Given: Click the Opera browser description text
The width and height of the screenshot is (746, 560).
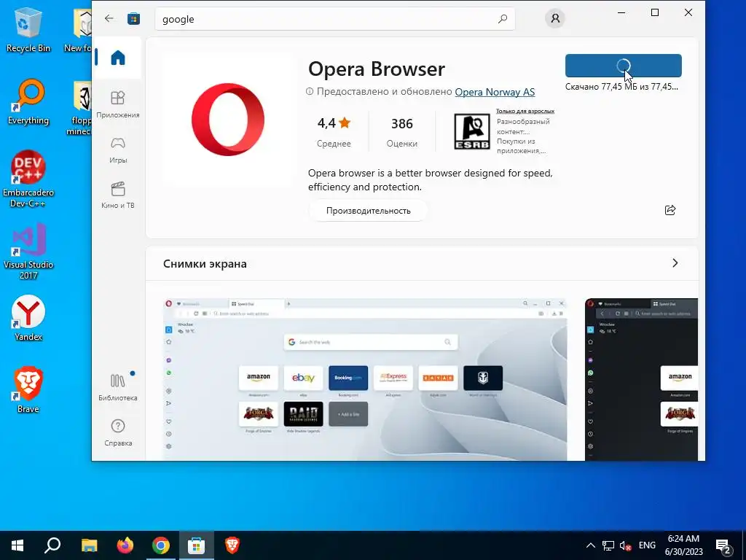Looking at the screenshot, I should 430,180.
